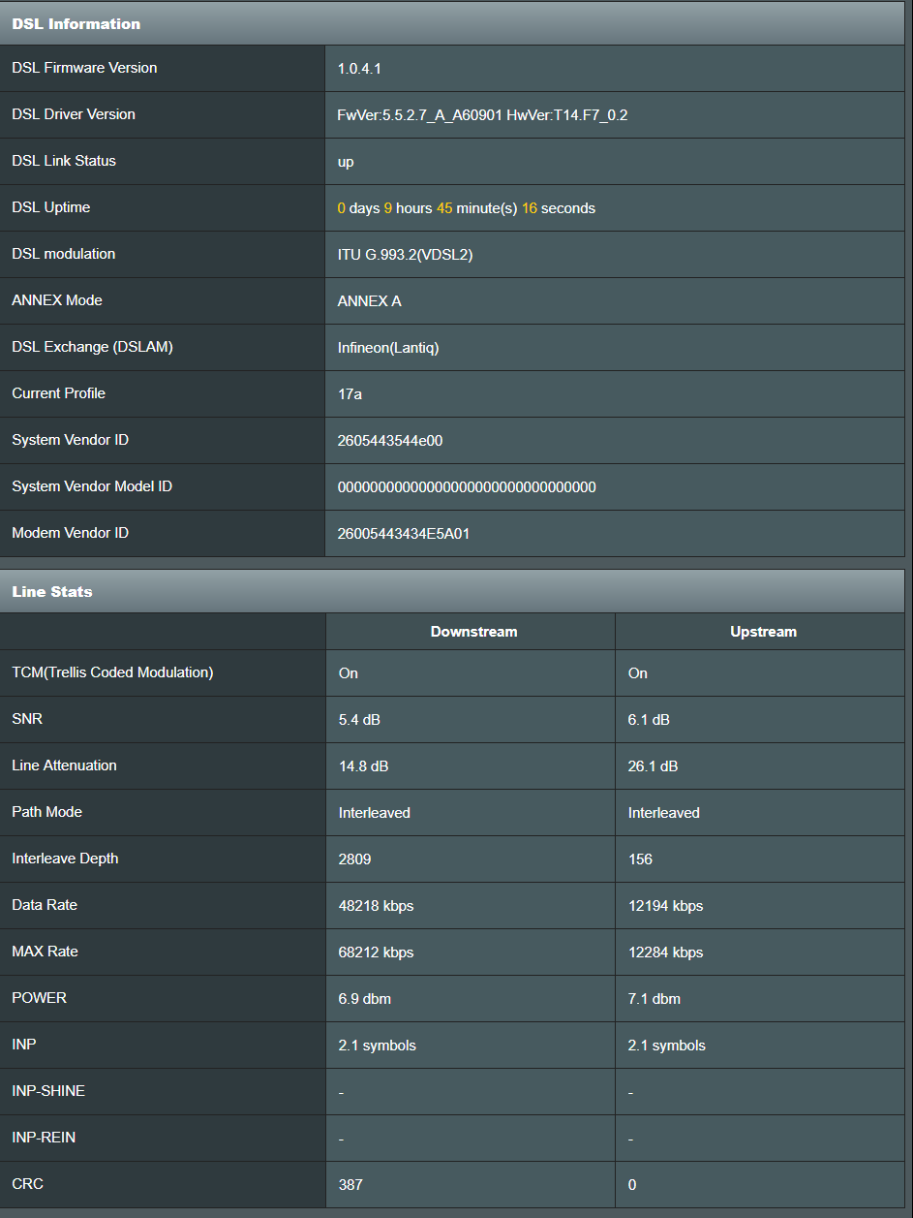The image size is (913, 1218).
Task: Click the Modem Vendor ID value
Action: (404, 534)
